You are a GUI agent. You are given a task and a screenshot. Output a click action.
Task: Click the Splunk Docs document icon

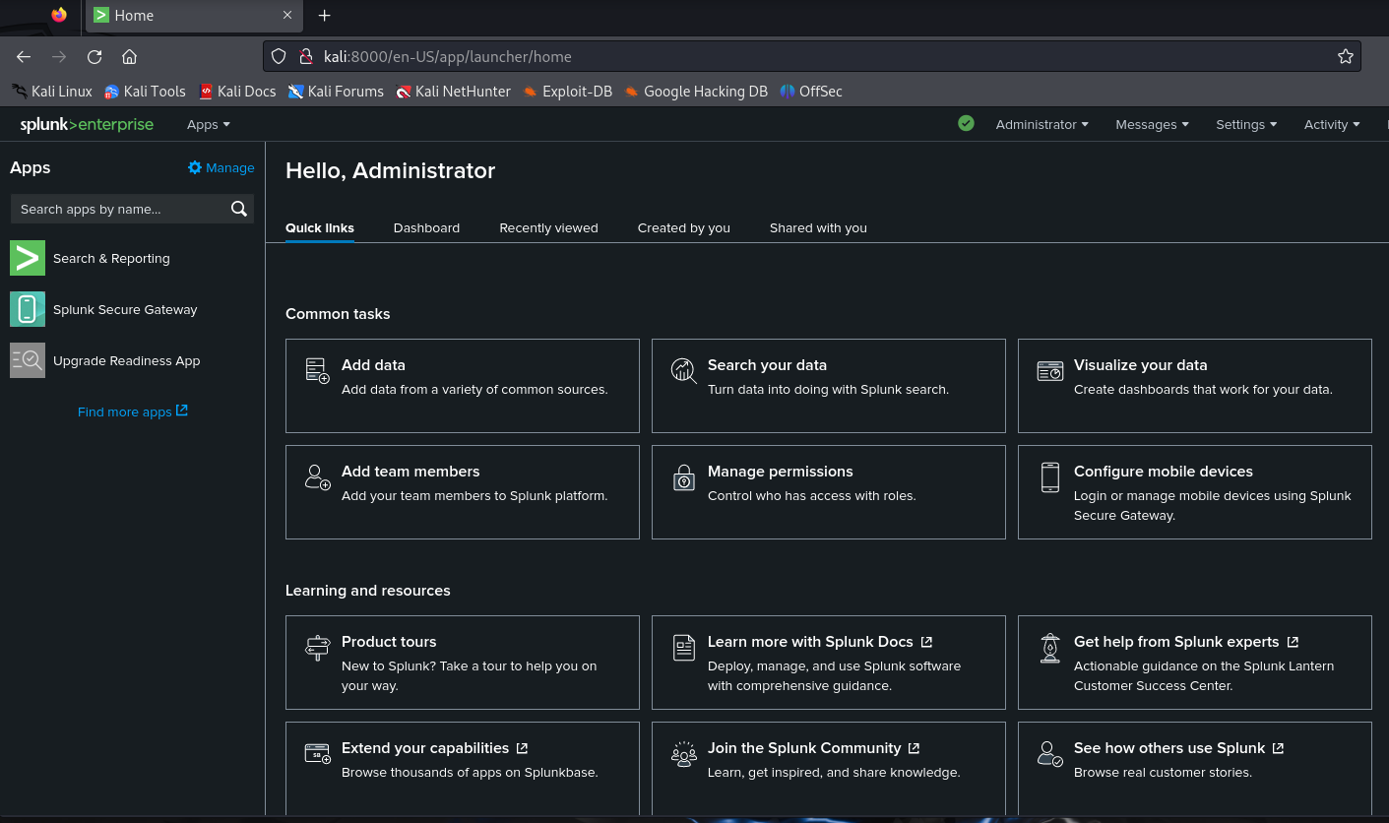pyautogui.click(x=683, y=647)
